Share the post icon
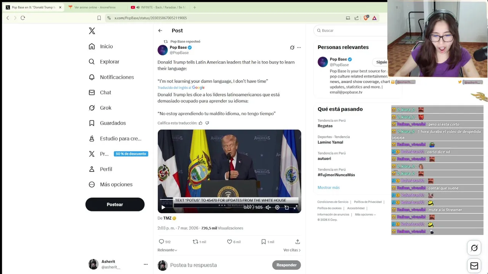 pos(298,242)
